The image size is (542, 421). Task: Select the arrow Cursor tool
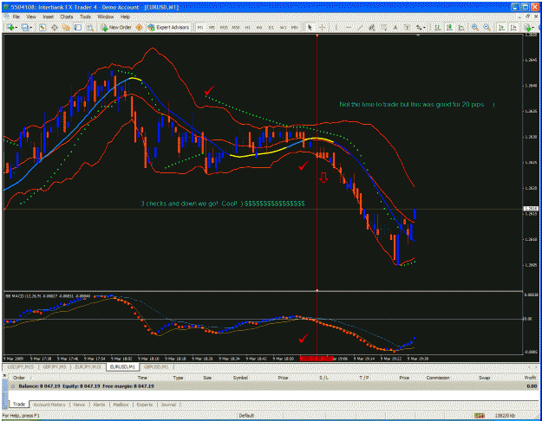point(310,27)
